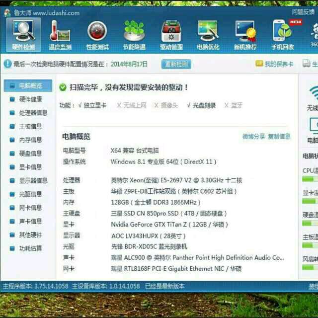Click the date 2014年8月17日
318x318 pixels.
coord(129,64)
